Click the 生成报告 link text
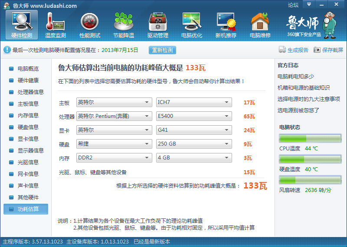The width and height of the screenshot is (347, 247). (x=298, y=50)
